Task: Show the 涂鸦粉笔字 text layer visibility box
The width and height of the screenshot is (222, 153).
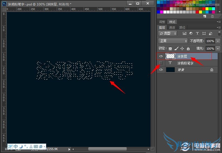Action: click(161, 63)
